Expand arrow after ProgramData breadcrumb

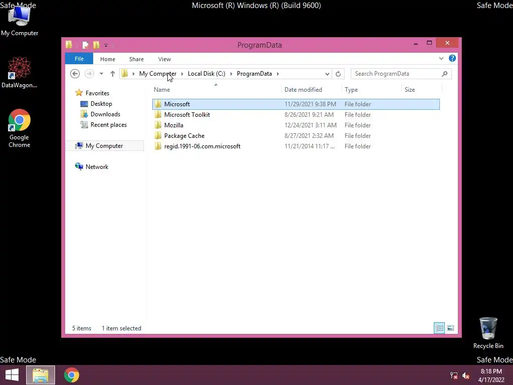coord(278,74)
